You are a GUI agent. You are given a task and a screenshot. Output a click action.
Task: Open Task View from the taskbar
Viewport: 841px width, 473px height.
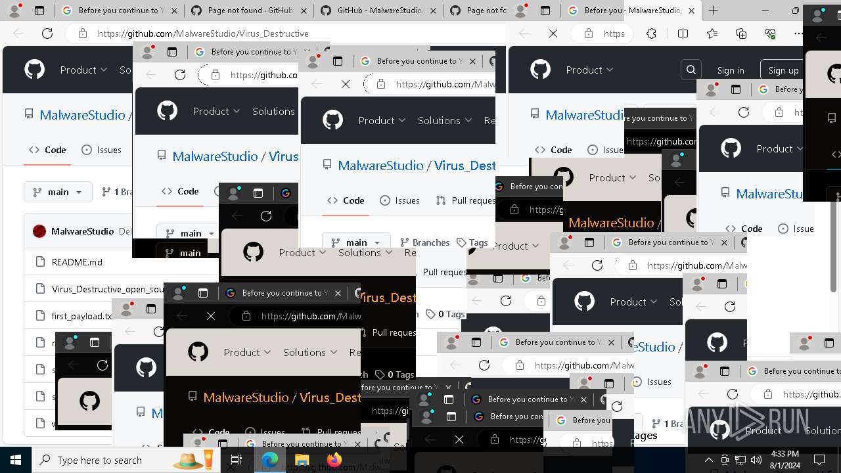(x=237, y=461)
